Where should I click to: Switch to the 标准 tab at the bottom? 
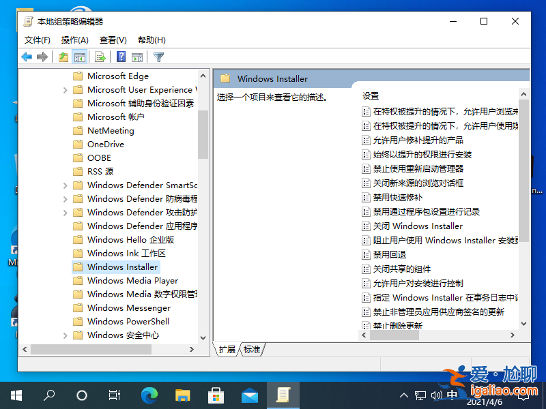pyautogui.click(x=251, y=349)
